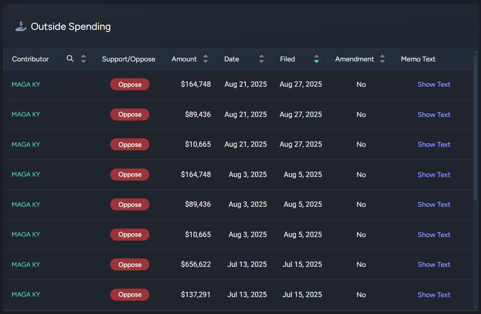This screenshot has width=481, height=314.
Task: Click the Amount column header label
Action: 184,59
